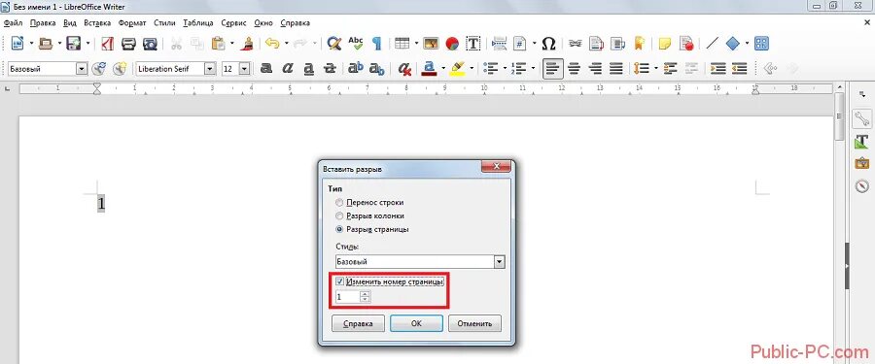
Task: Select the Clone formatting paintbrush
Action: [x=248, y=43]
